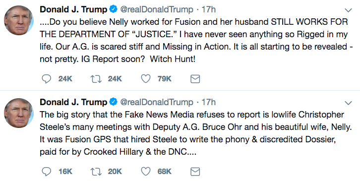Open the 17h timestamp of second tweet
This screenshot has height=181, width=360.
[x=208, y=102]
